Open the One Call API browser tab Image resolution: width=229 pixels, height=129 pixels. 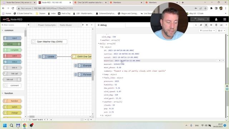tap(90, 3)
